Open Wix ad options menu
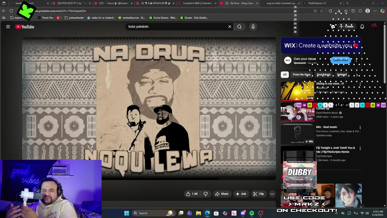Screen dimensions: 387x218 [356, 60]
